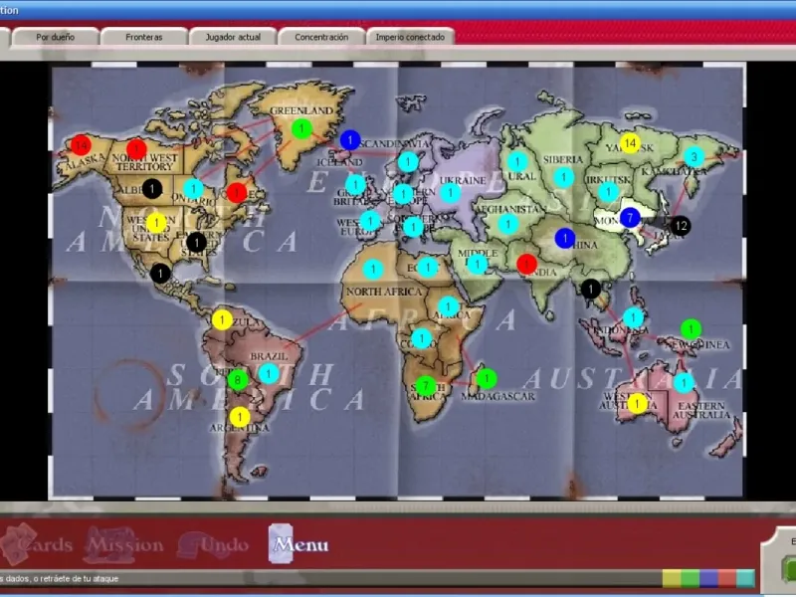The image size is (796, 597).
Task: Select the black army on Alberta
Action: tap(152, 189)
